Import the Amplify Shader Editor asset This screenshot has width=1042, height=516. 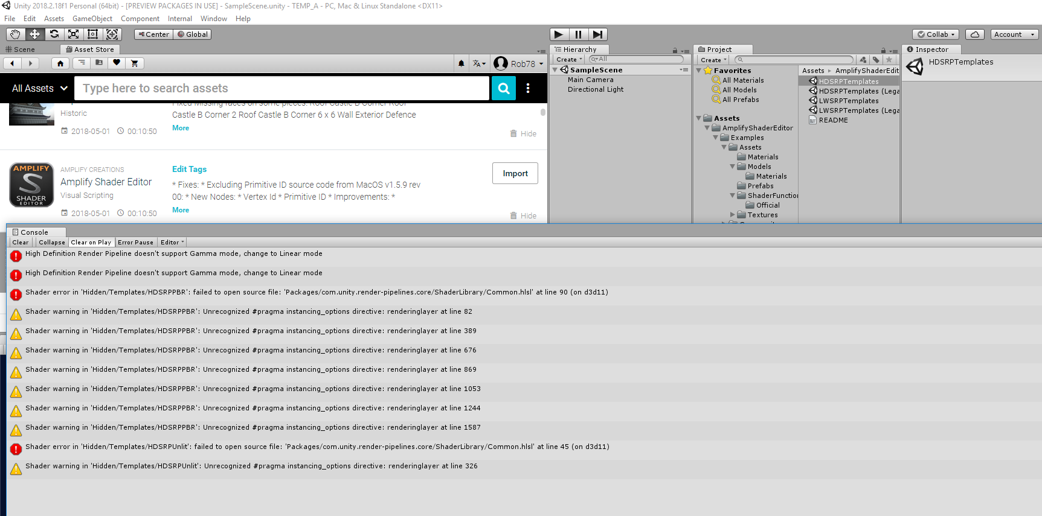[515, 173]
